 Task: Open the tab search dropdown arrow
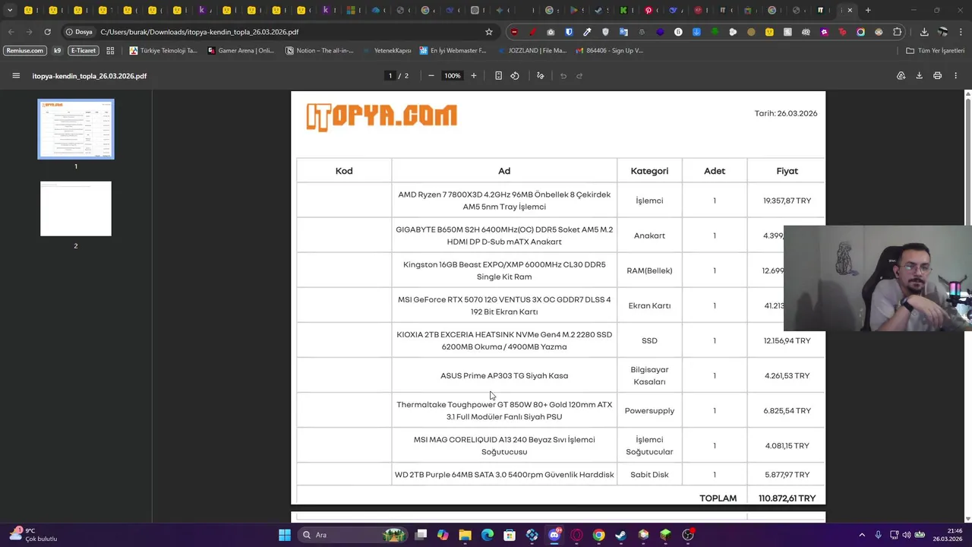pos(10,11)
